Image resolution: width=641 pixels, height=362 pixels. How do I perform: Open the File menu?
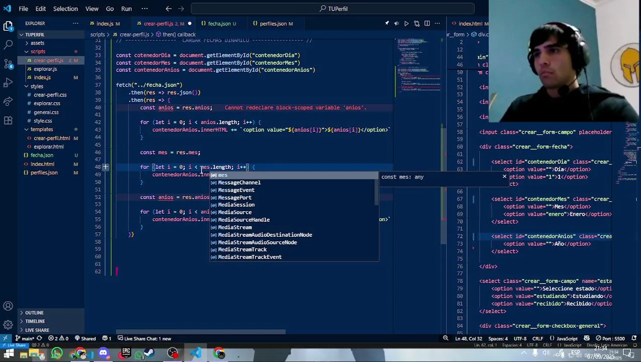[23, 9]
